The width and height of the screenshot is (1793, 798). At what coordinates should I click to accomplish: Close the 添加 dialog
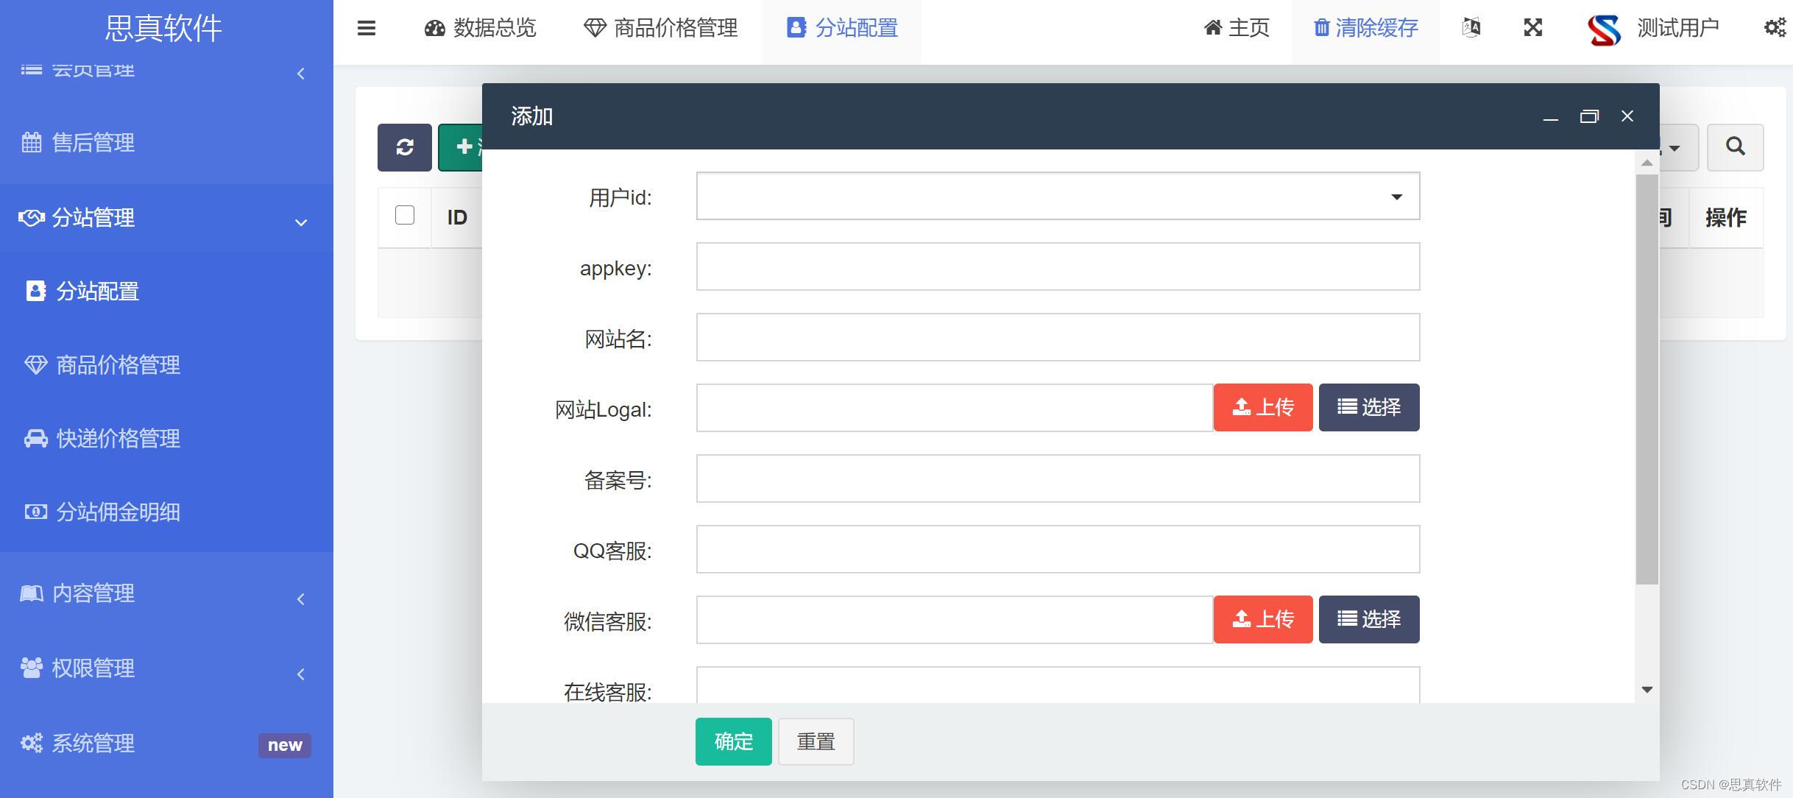1627,116
